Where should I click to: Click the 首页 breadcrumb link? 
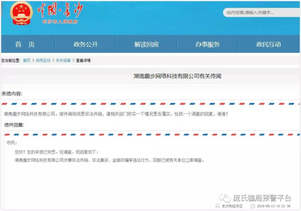27,60
